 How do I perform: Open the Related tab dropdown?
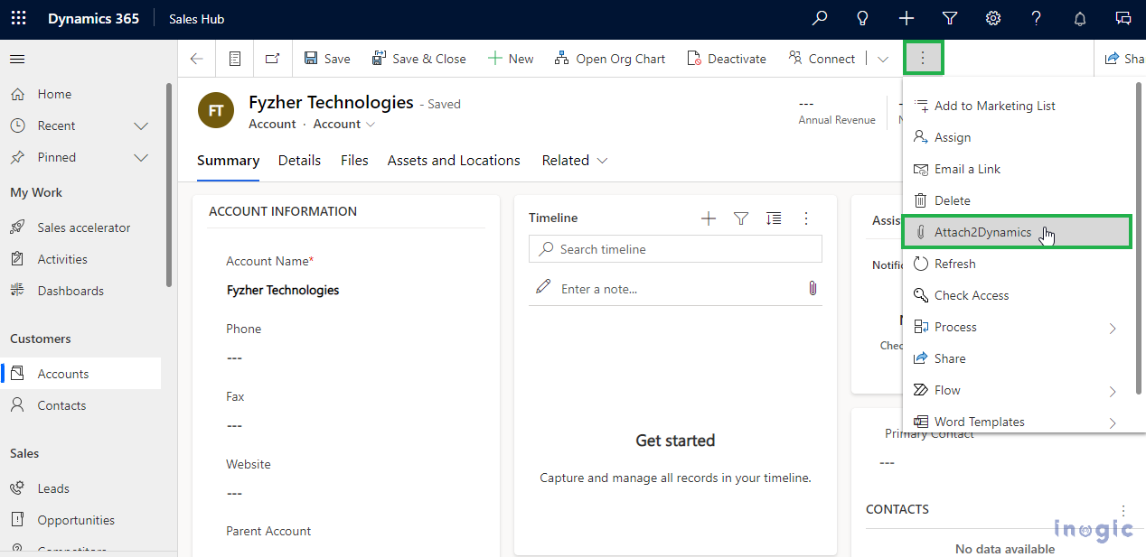click(575, 161)
